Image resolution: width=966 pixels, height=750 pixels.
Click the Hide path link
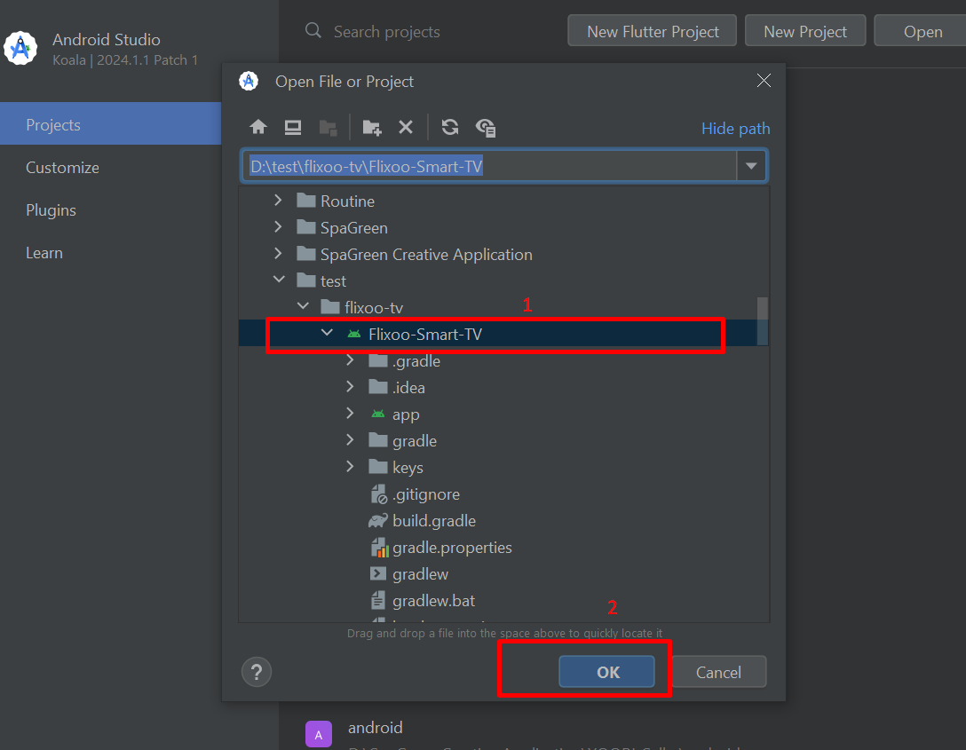click(x=735, y=129)
